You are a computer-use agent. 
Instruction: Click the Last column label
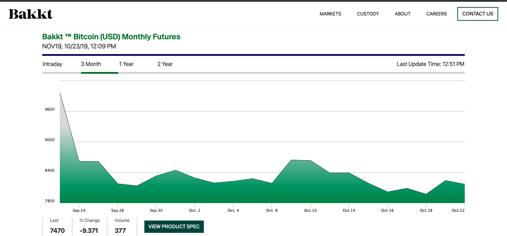(54, 221)
